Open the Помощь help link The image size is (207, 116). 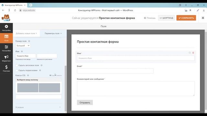point(150,18)
